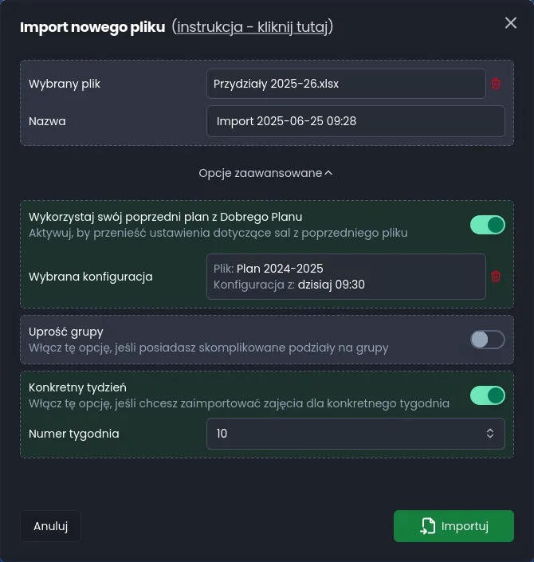The width and height of the screenshot is (534, 562).
Task: Click the Konkretny tydzień option label
Action: [x=77, y=387]
